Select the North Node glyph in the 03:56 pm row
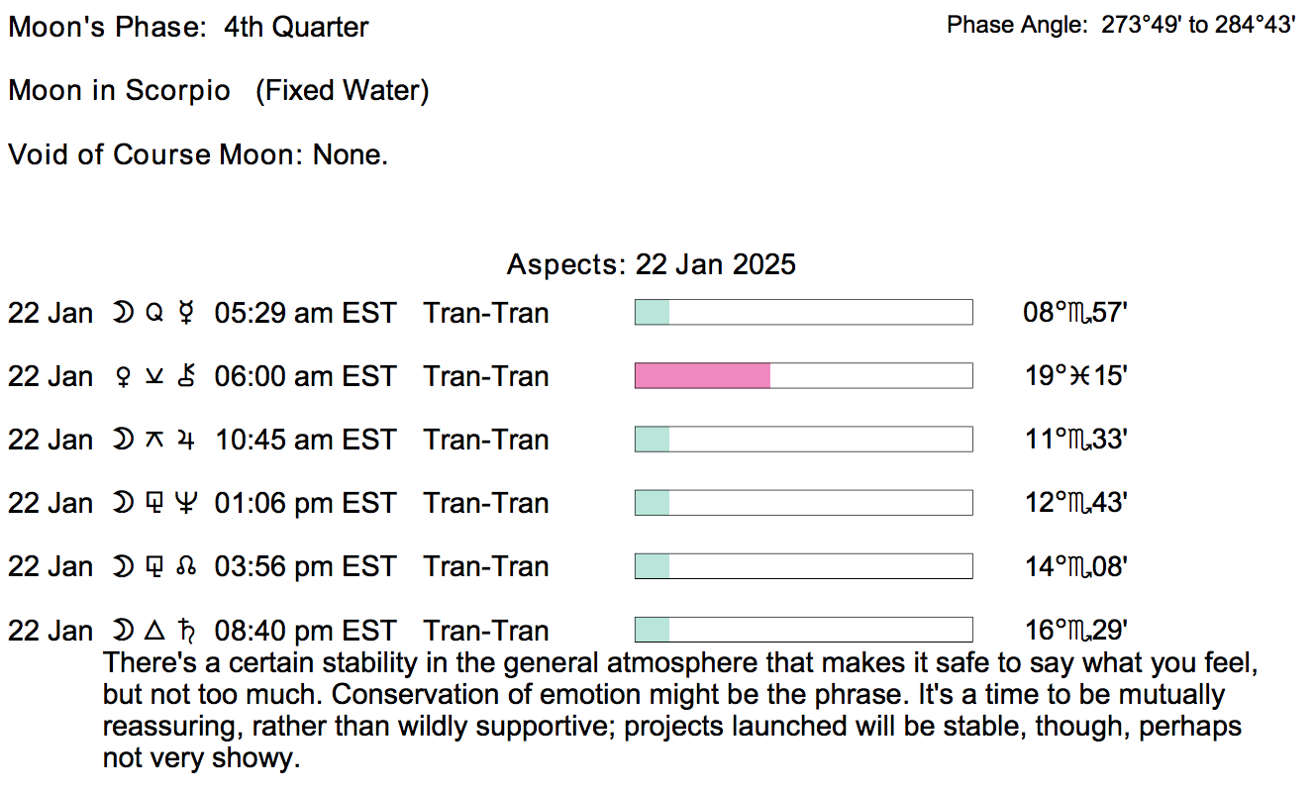 (184, 567)
